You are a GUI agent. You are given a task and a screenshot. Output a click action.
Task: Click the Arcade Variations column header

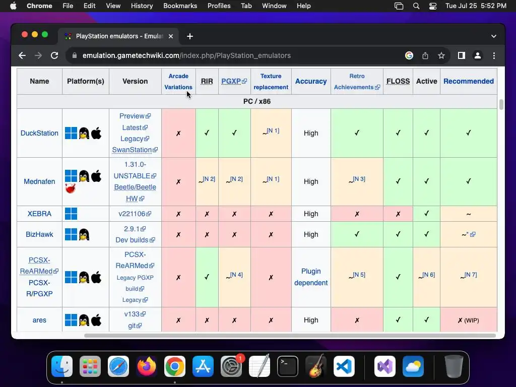[178, 82]
